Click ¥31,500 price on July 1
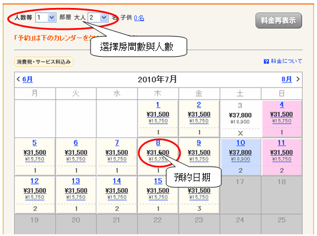This screenshot has height=236, width=317. 158,115
